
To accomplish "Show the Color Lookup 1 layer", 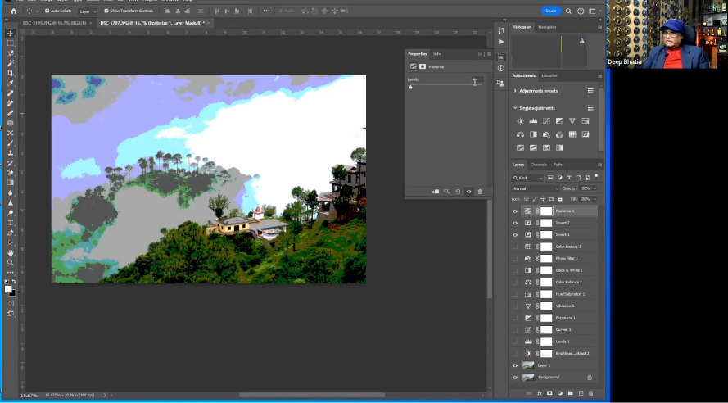I will click(x=515, y=246).
